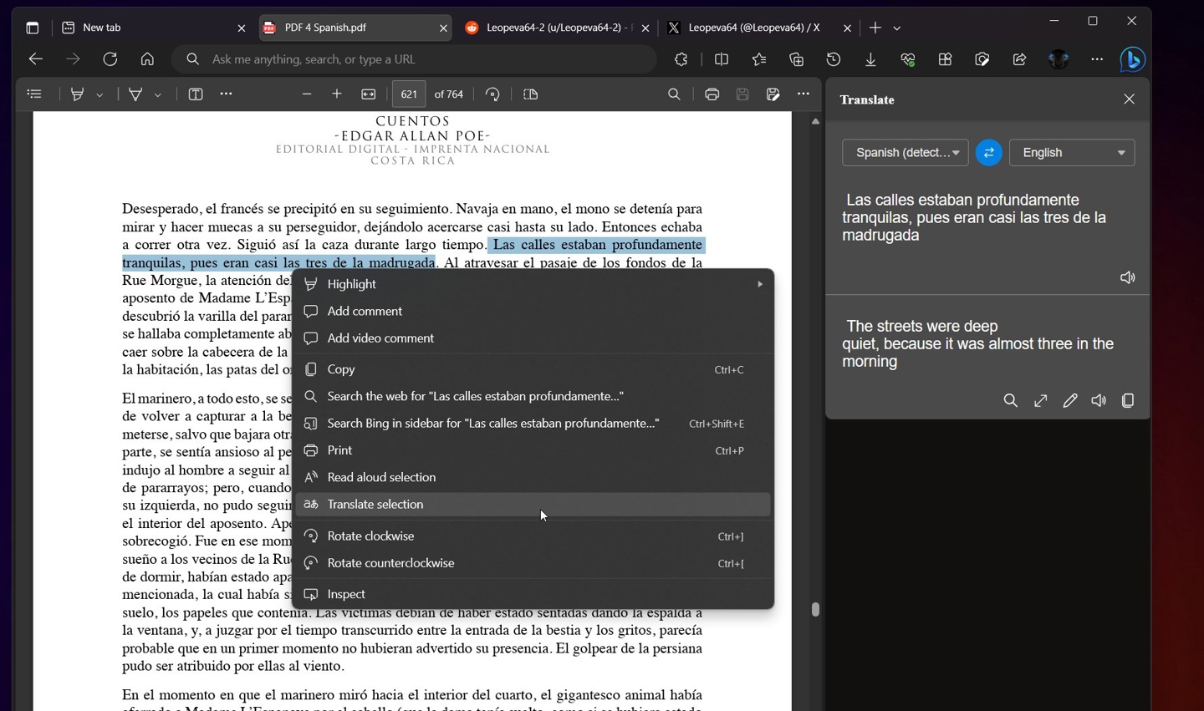Image resolution: width=1204 pixels, height=711 pixels.
Task: Search Bing in sidebar for selection
Action: coord(533,424)
